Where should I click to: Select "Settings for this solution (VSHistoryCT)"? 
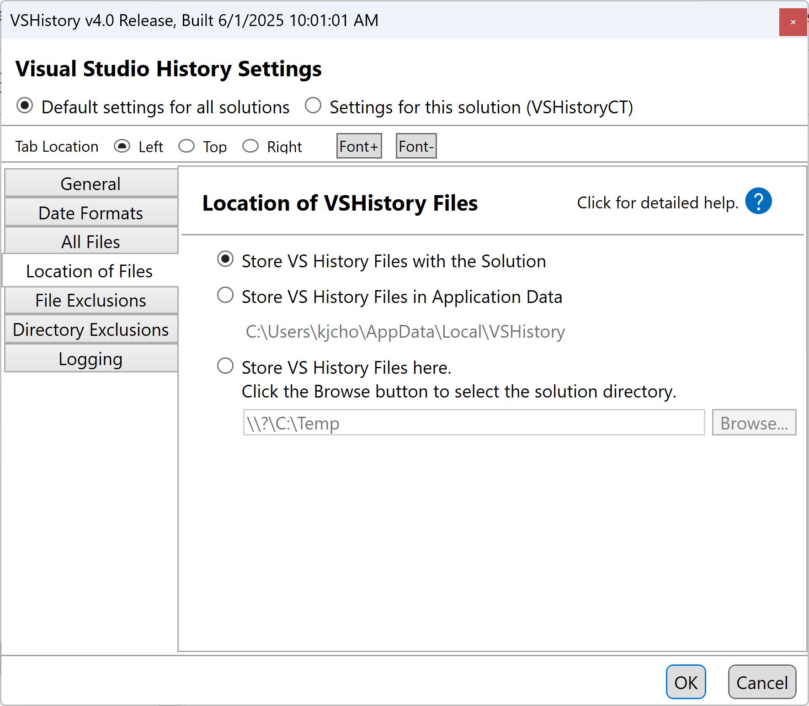[x=314, y=106]
